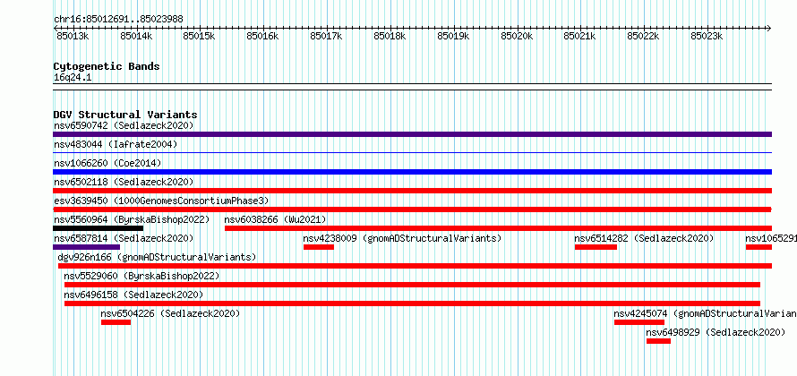Select the red esv3639450 variant bar
Screen dimensions: 797x376
(412, 209)
